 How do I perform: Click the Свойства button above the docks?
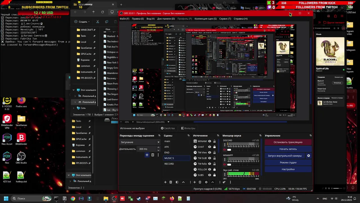point(168,128)
